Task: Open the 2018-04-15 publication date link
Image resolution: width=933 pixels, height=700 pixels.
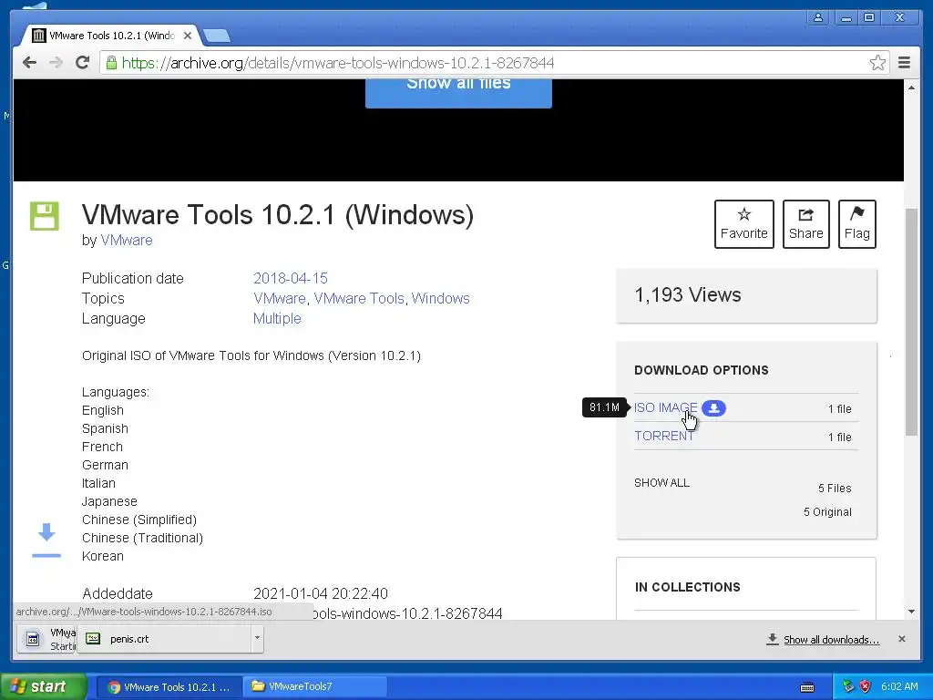Action: tap(291, 278)
